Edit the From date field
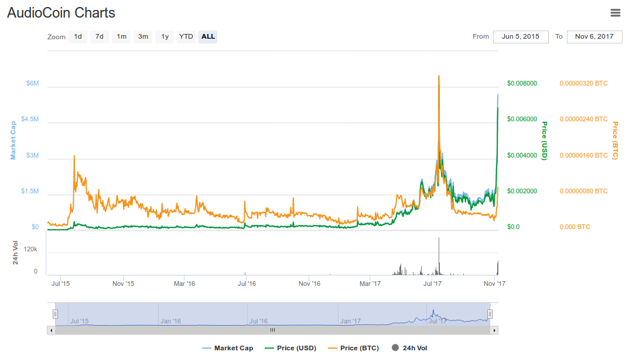The width and height of the screenshot is (629, 355). pos(521,37)
